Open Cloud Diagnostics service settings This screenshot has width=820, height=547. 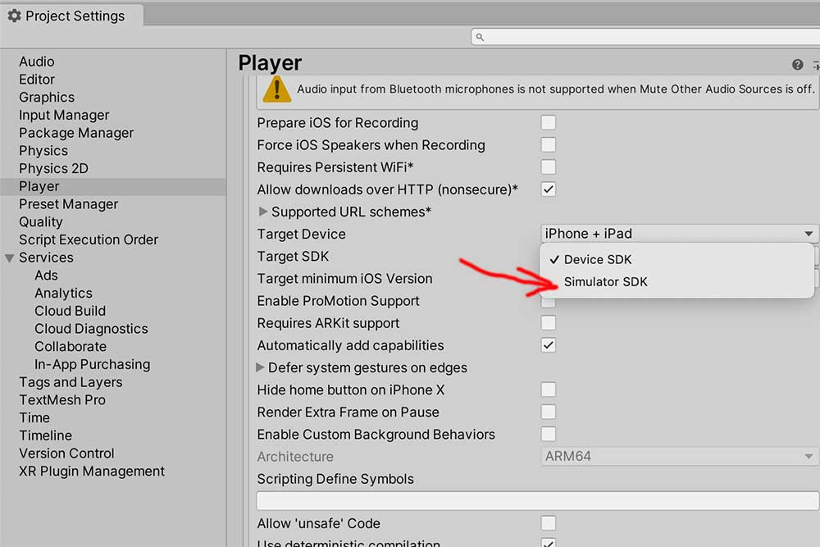[91, 328]
